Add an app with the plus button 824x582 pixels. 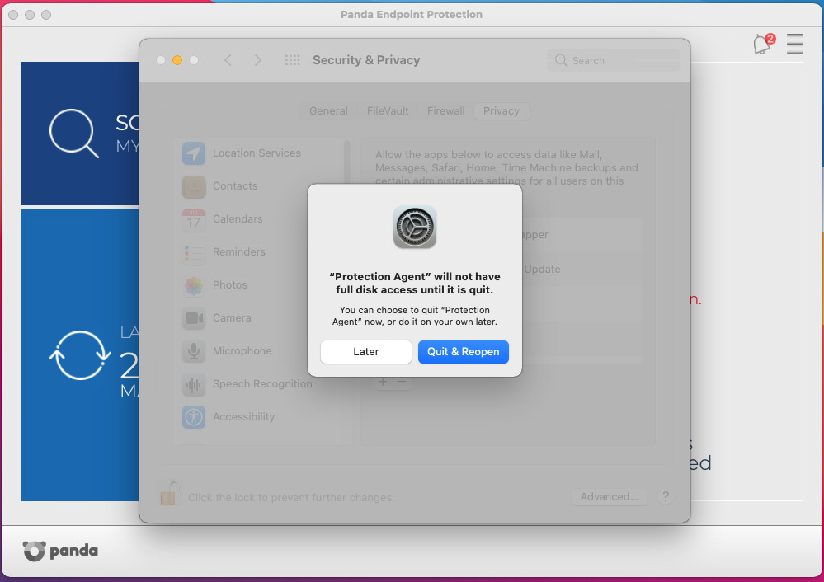pyautogui.click(x=383, y=382)
